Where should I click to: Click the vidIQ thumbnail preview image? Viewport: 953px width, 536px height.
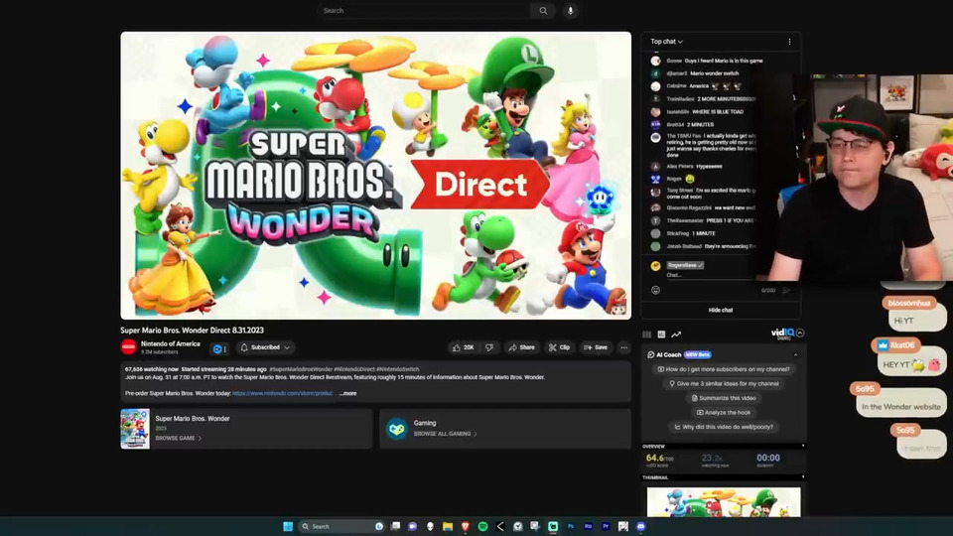[724, 502]
